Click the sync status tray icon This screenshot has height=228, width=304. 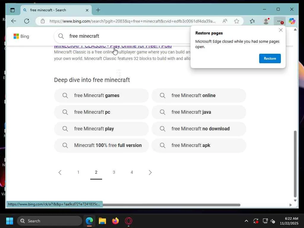[256, 221]
